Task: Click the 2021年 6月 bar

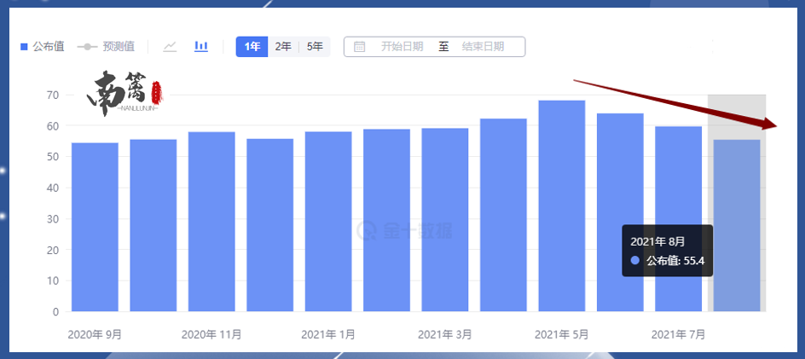Action: [620, 212]
